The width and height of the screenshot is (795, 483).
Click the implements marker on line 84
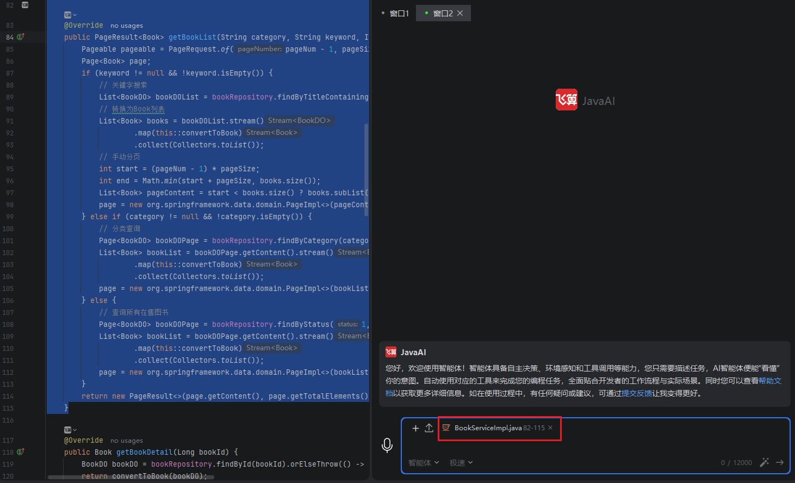point(21,37)
